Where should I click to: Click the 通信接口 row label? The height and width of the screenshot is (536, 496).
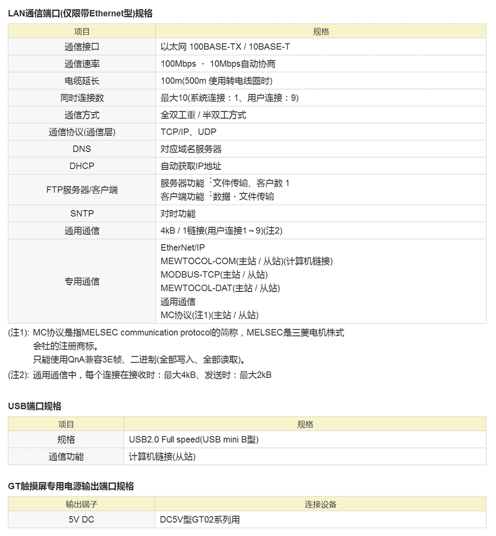point(81,47)
